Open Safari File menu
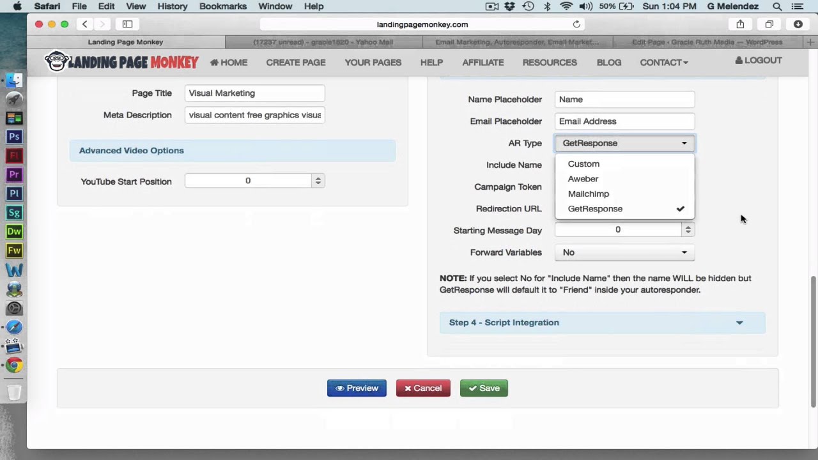Image resolution: width=818 pixels, height=460 pixels. click(79, 6)
